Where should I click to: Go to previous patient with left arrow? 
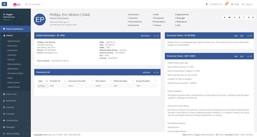[x=249, y=17]
